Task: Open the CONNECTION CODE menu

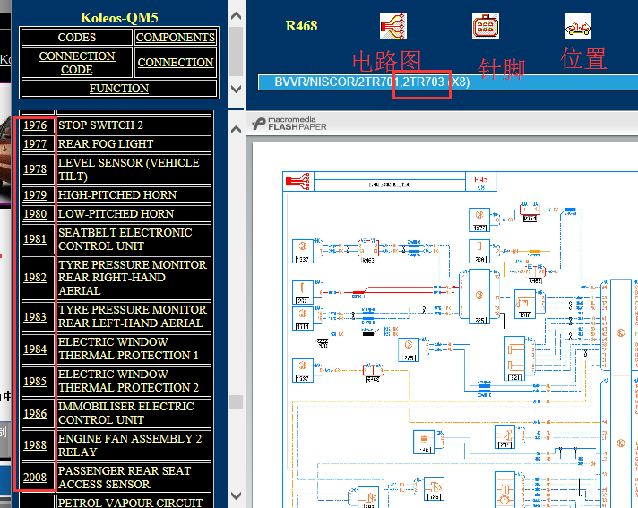Action: pos(77,63)
